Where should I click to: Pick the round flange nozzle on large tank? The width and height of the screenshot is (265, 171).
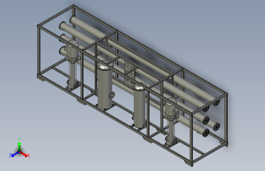(x=112, y=95)
